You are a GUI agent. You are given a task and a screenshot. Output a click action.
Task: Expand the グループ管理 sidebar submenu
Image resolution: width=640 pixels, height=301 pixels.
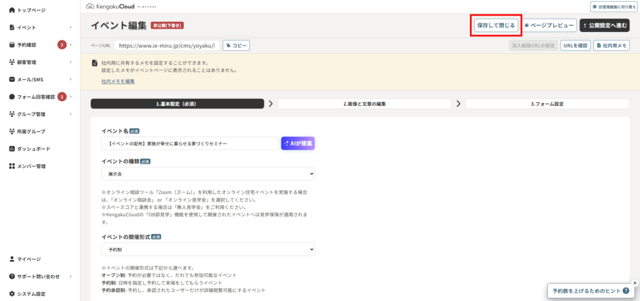pyautogui.click(x=71, y=114)
